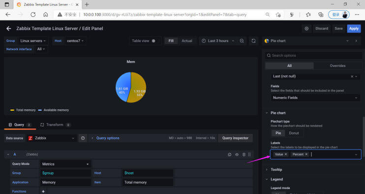
Task: Expand Query options
Action: (x=108, y=138)
